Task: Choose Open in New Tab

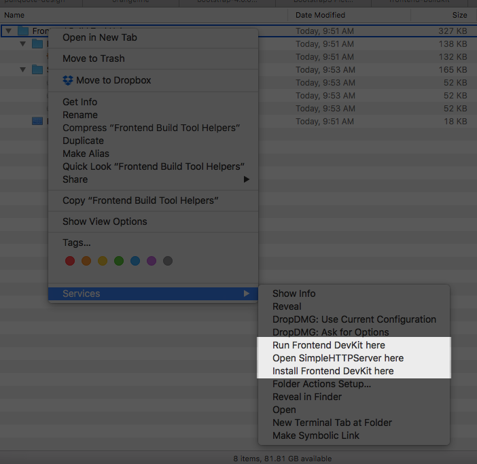Action: [153, 37]
